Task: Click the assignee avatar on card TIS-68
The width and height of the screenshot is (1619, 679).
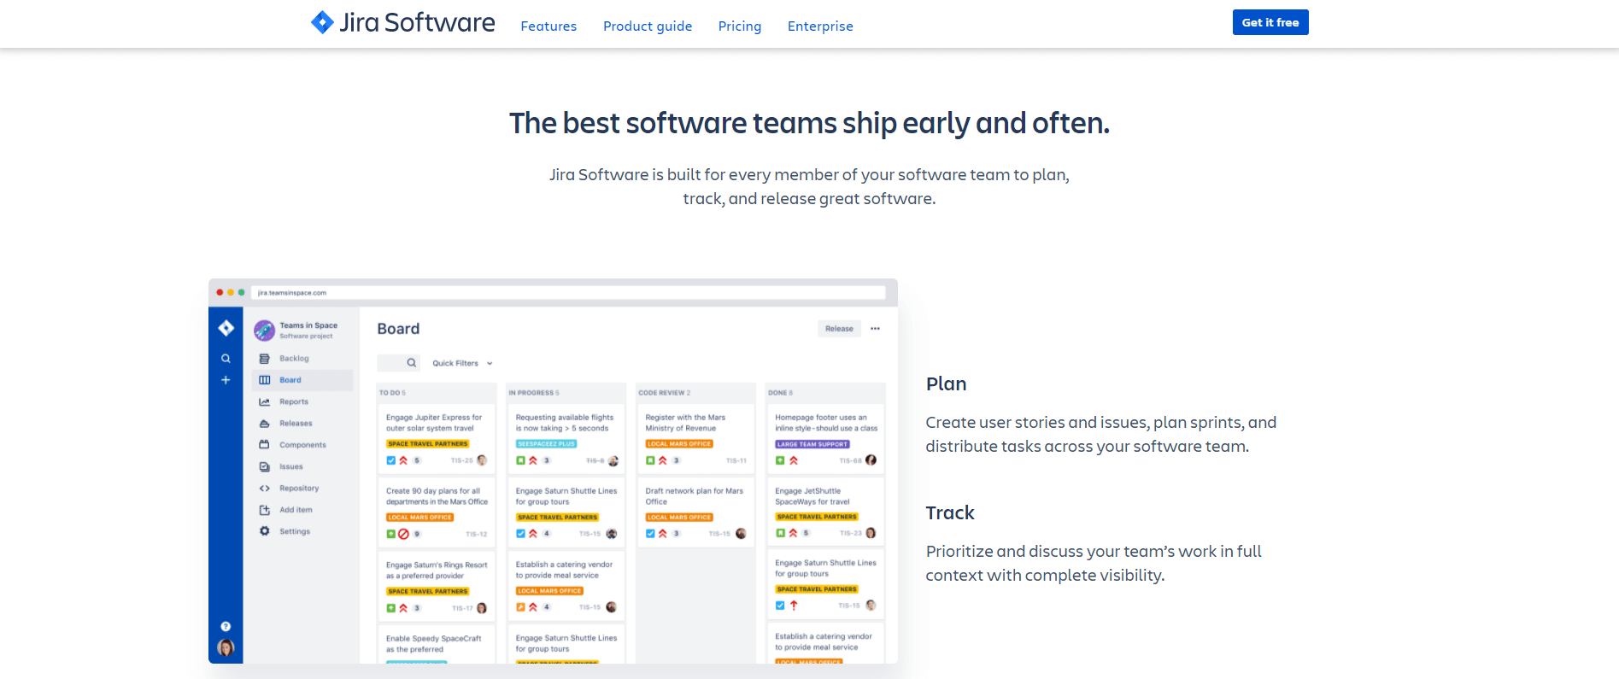Action: 871,459
